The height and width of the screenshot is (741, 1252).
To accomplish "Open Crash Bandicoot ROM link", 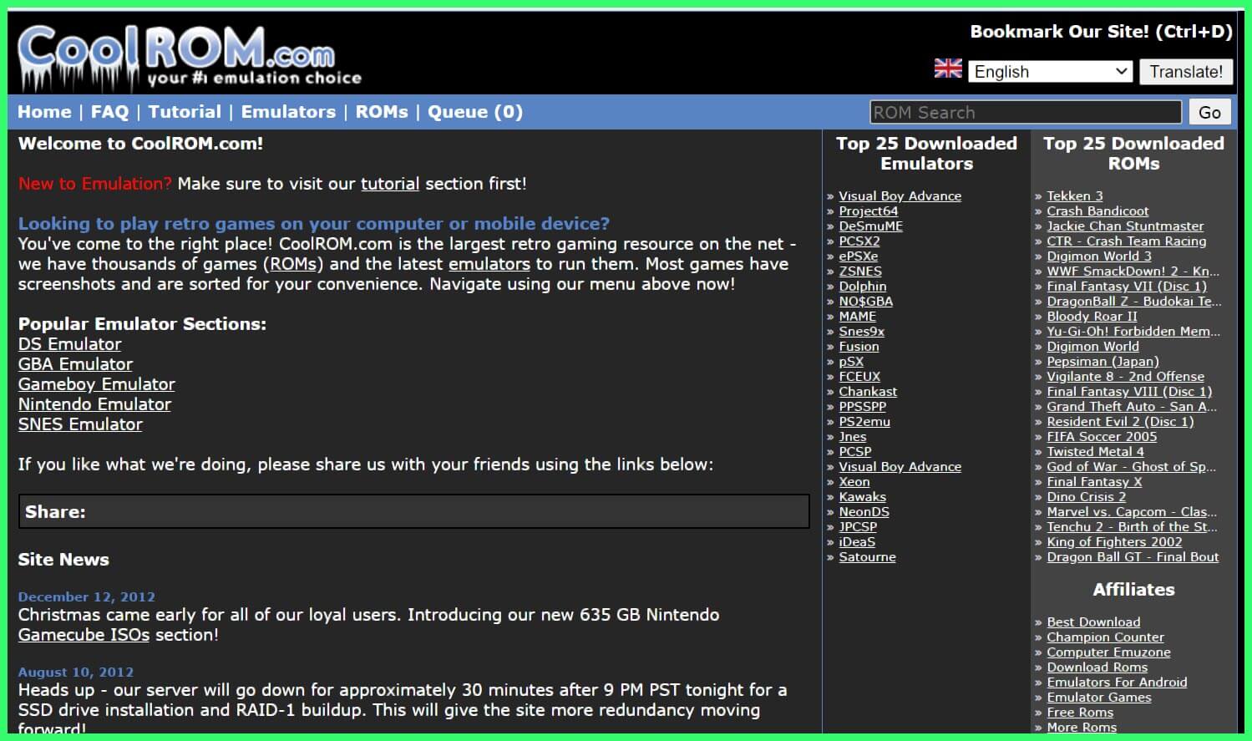I will pyautogui.click(x=1097, y=211).
